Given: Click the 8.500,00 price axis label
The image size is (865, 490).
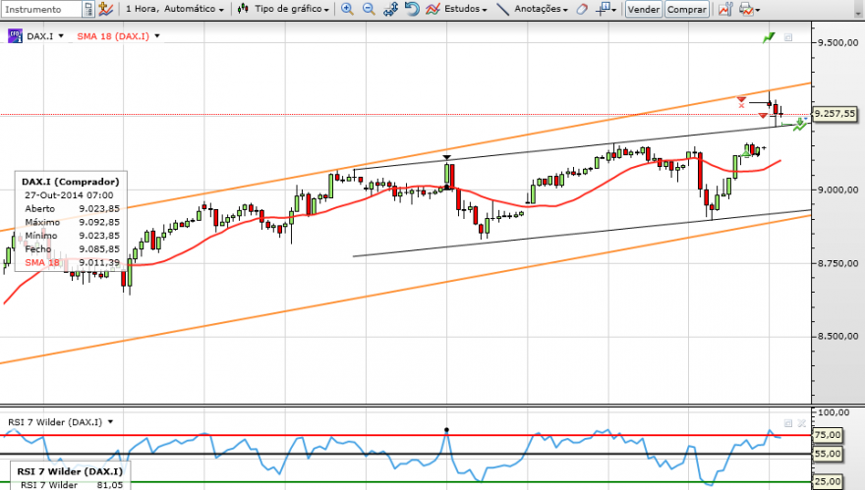Looking at the screenshot, I should click(x=837, y=336).
